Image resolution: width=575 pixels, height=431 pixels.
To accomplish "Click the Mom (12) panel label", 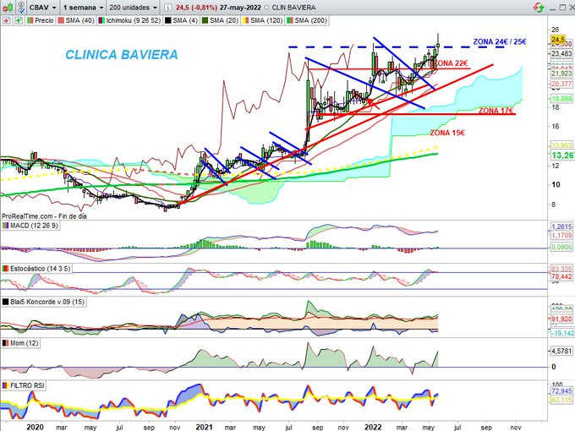I will click(x=20, y=343).
